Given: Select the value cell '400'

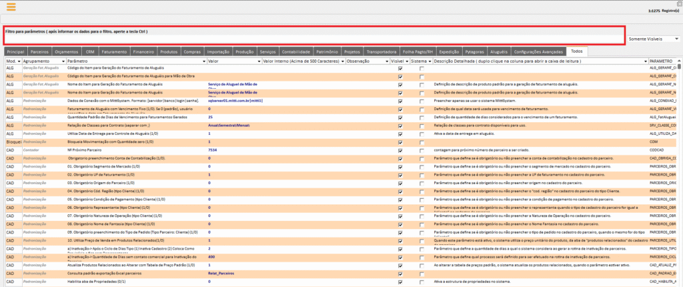Looking at the screenshot, I should click(234, 257).
